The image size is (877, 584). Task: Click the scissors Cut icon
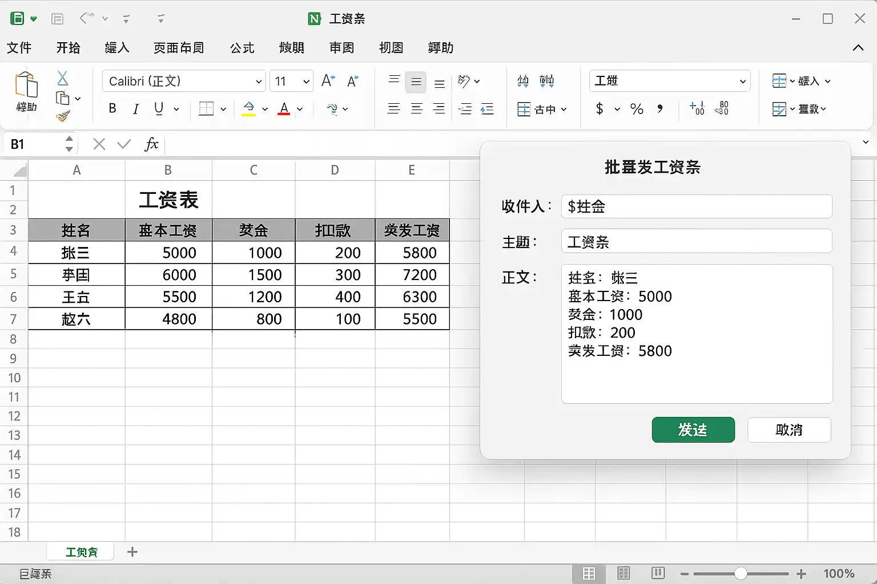tap(63, 78)
